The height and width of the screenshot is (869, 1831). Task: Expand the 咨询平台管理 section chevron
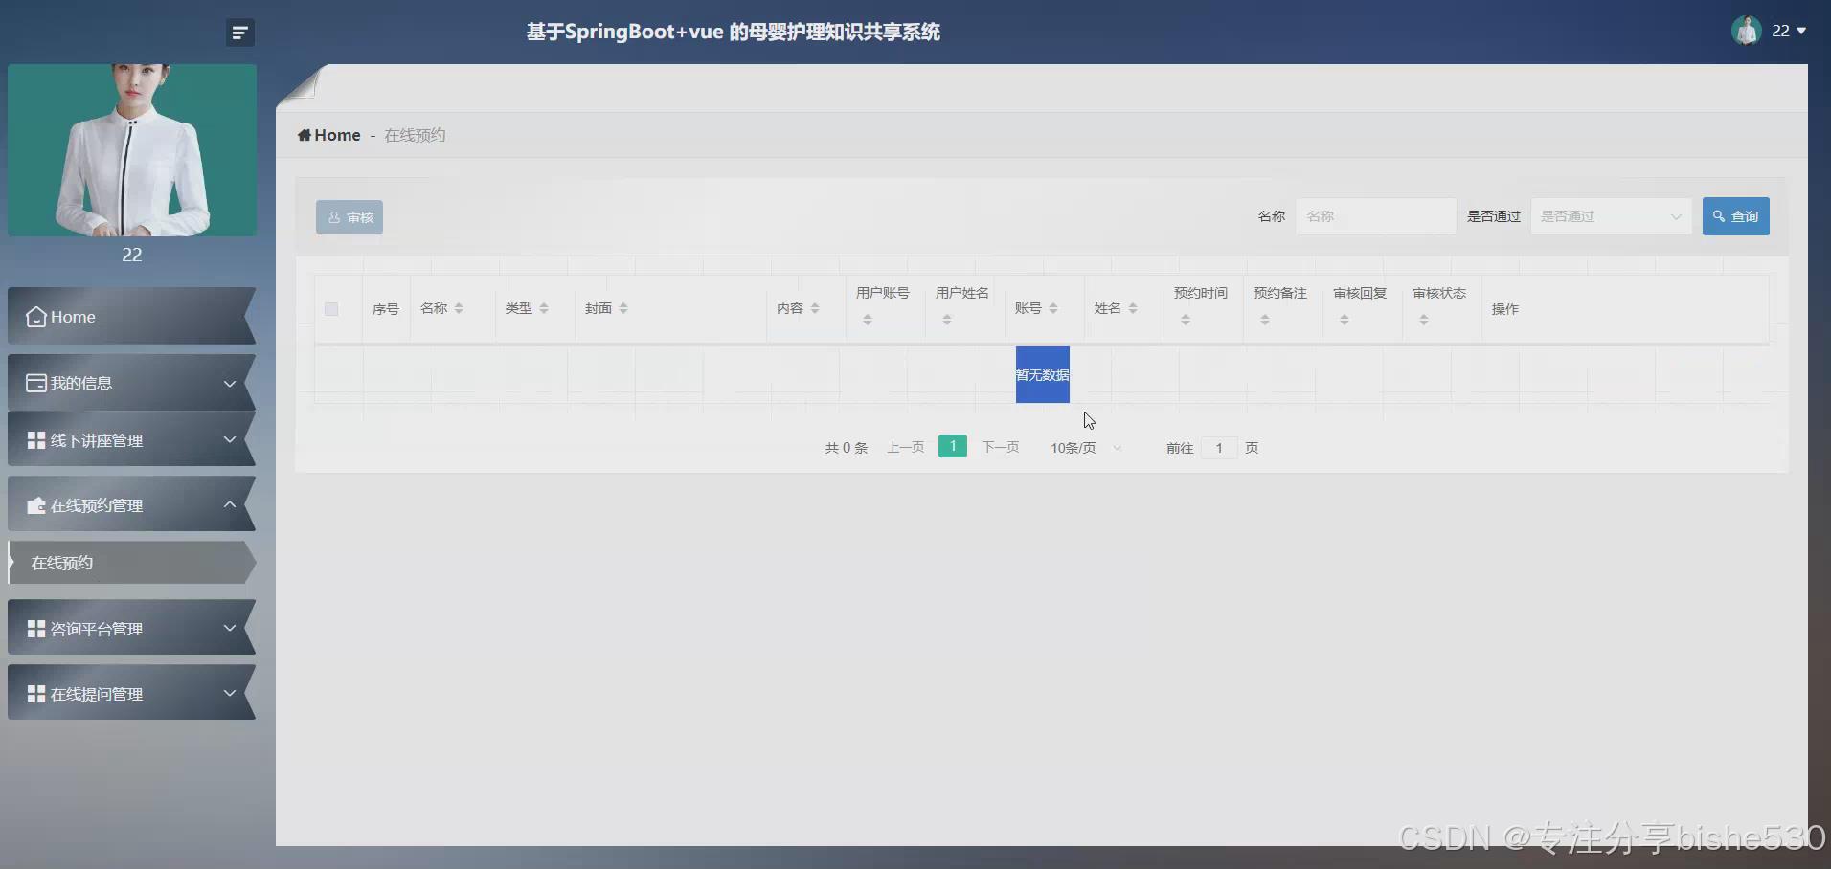230,629
